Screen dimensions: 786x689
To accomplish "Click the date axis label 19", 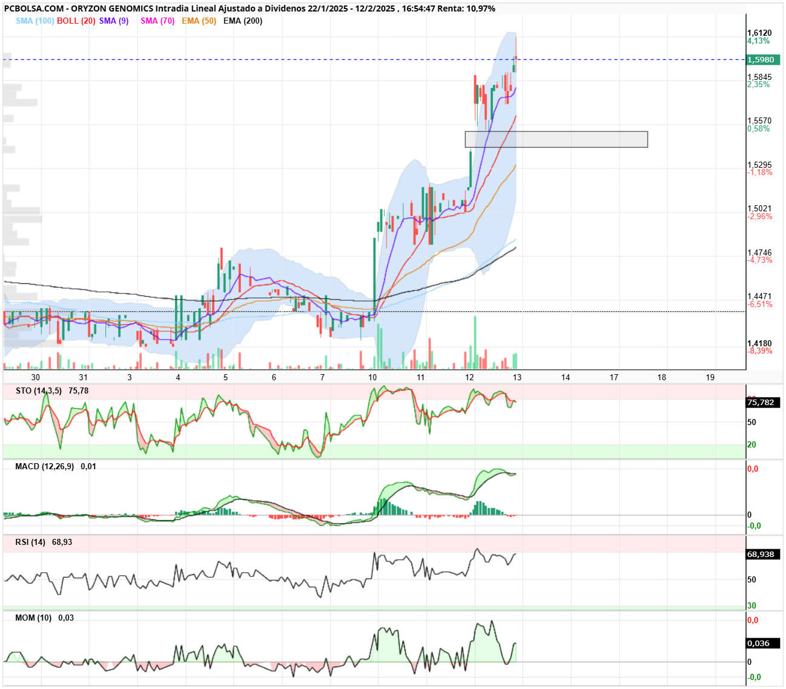I will (710, 377).
